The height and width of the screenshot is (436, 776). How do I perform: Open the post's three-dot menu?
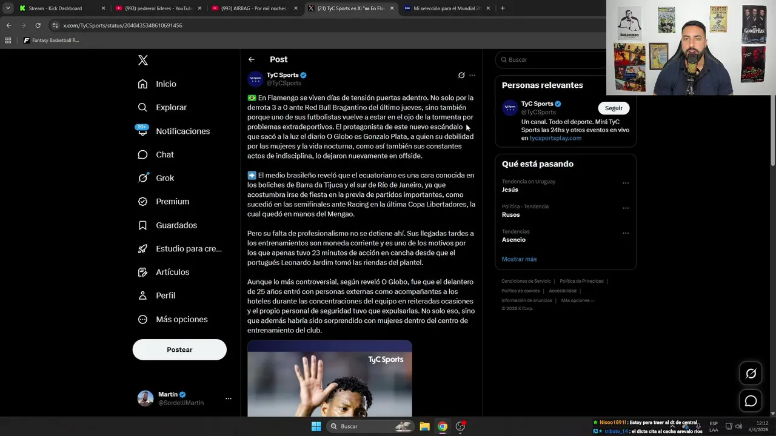click(472, 75)
